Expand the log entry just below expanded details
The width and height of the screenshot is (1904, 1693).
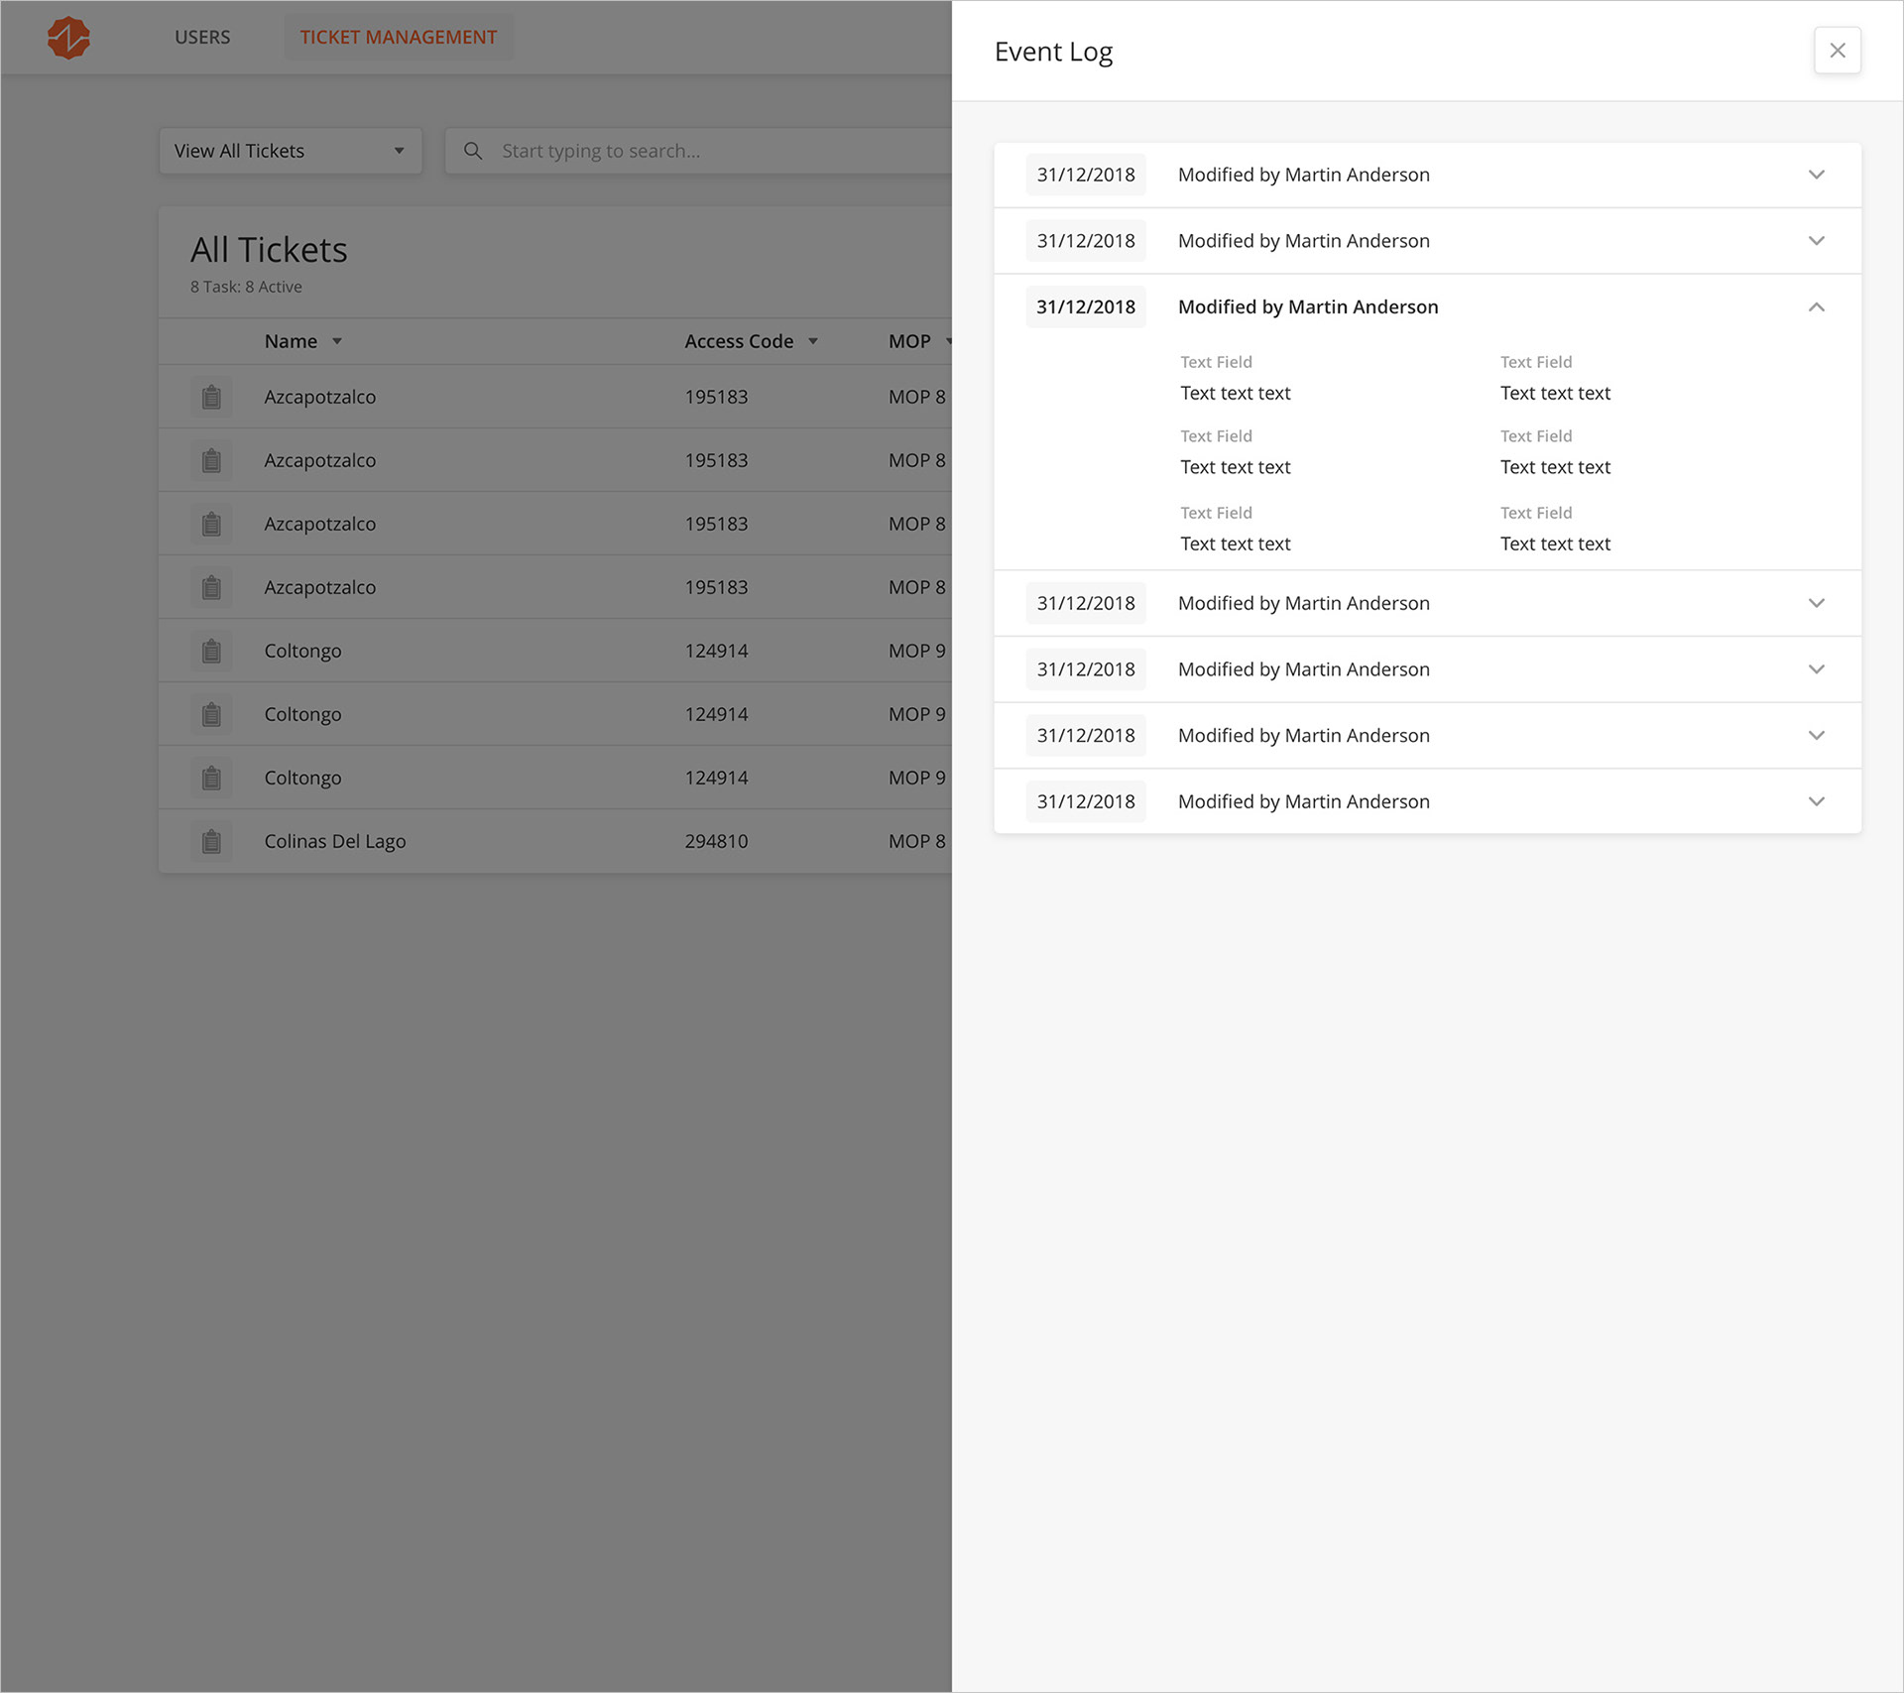1816,603
